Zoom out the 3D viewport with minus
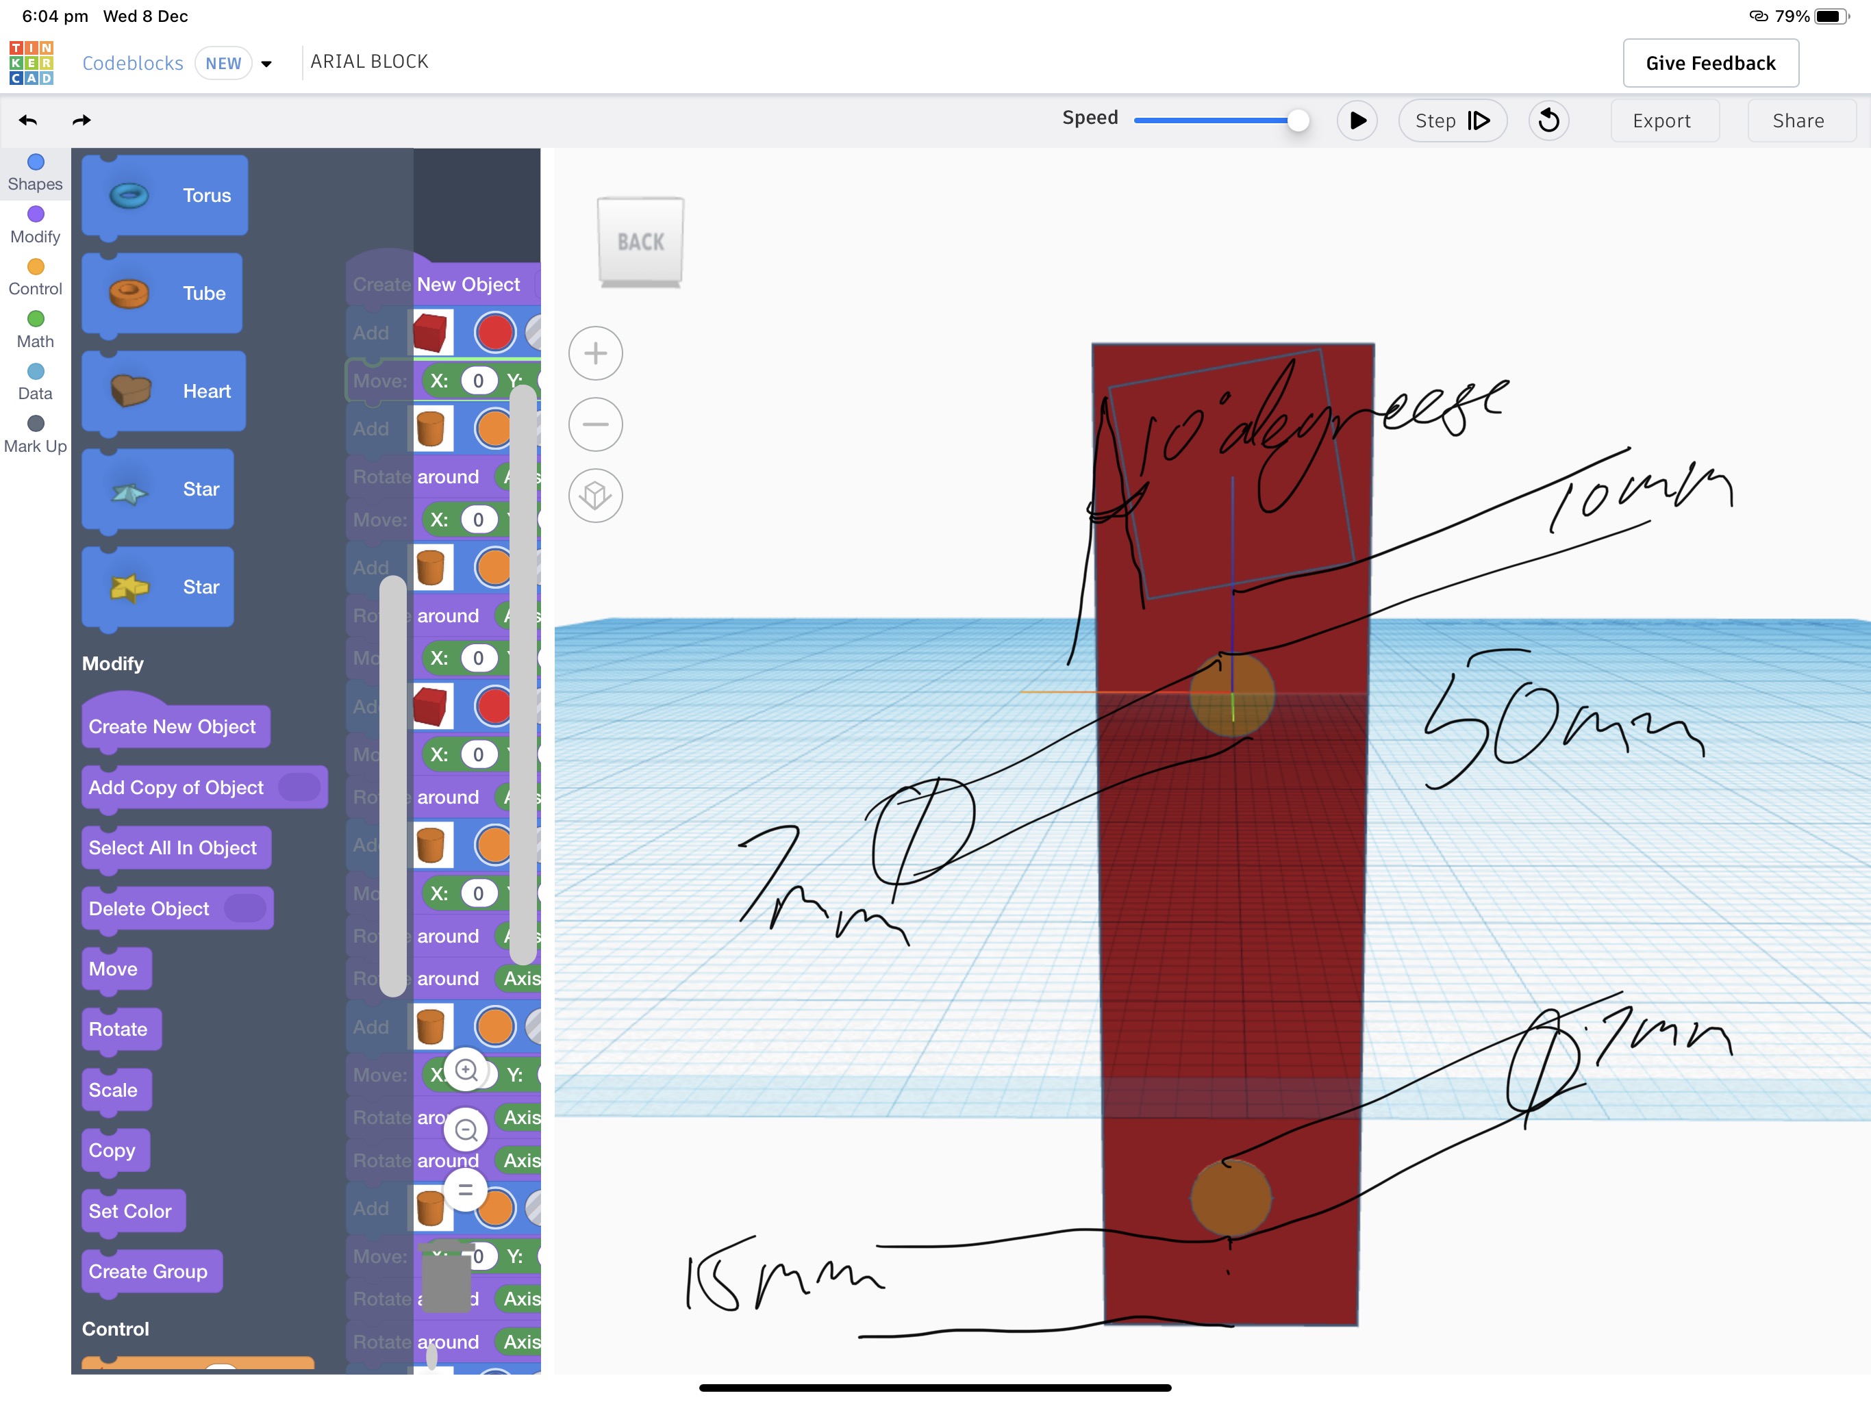 [x=595, y=424]
